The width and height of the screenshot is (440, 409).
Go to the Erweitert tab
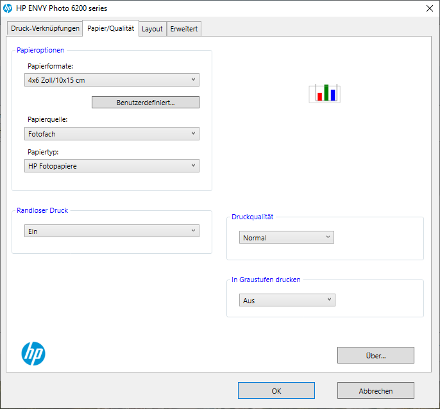point(184,29)
